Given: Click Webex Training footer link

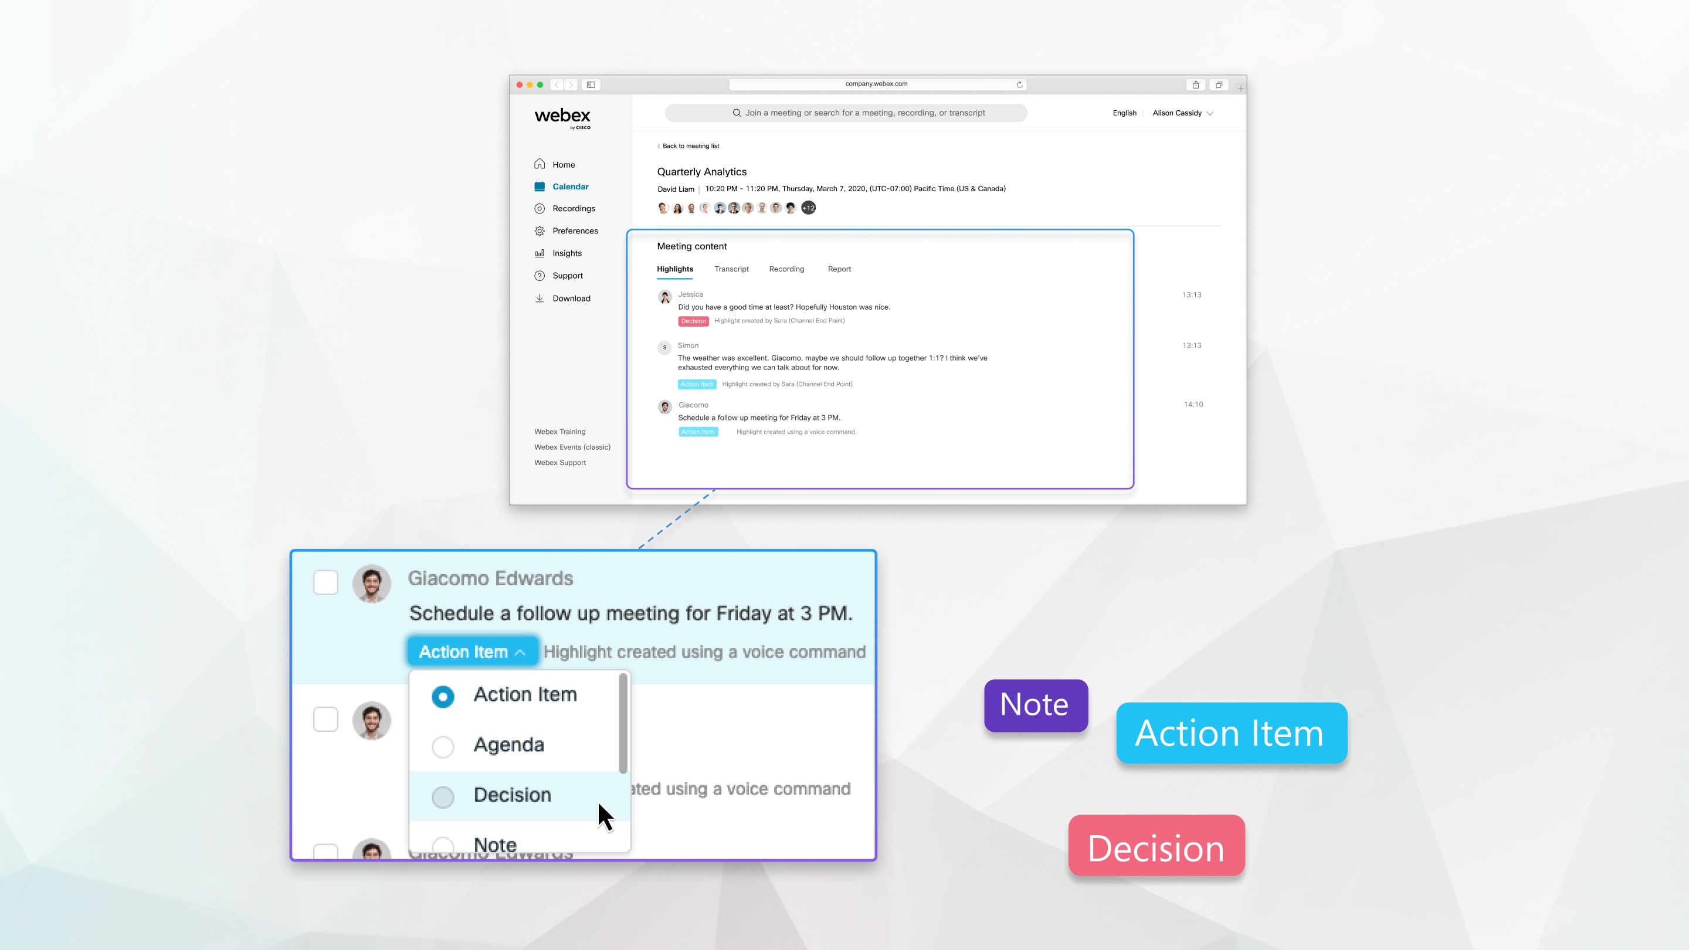Looking at the screenshot, I should click(559, 430).
